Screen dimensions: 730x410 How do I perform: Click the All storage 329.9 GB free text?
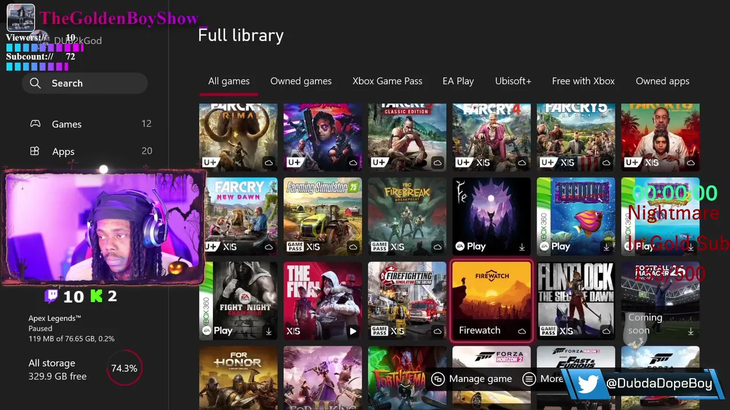58,370
